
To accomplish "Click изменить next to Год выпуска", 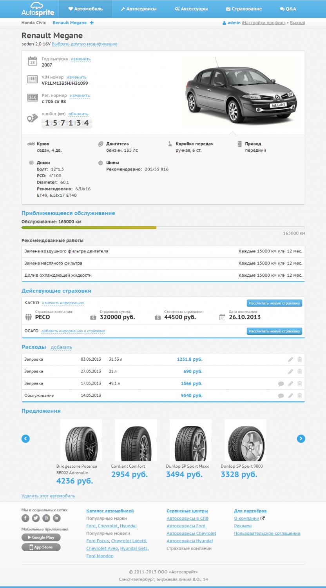I will coord(81,59).
